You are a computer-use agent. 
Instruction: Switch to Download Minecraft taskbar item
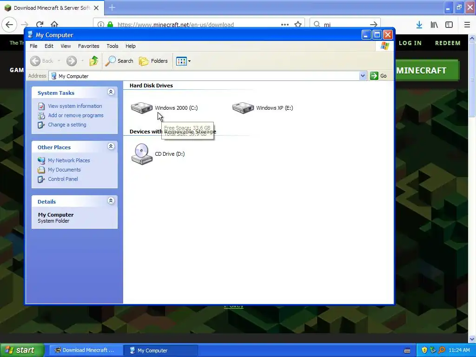pyautogui.click(x=86, y=350)
